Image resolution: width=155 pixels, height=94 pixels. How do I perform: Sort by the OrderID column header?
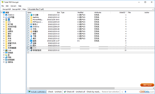119,13
